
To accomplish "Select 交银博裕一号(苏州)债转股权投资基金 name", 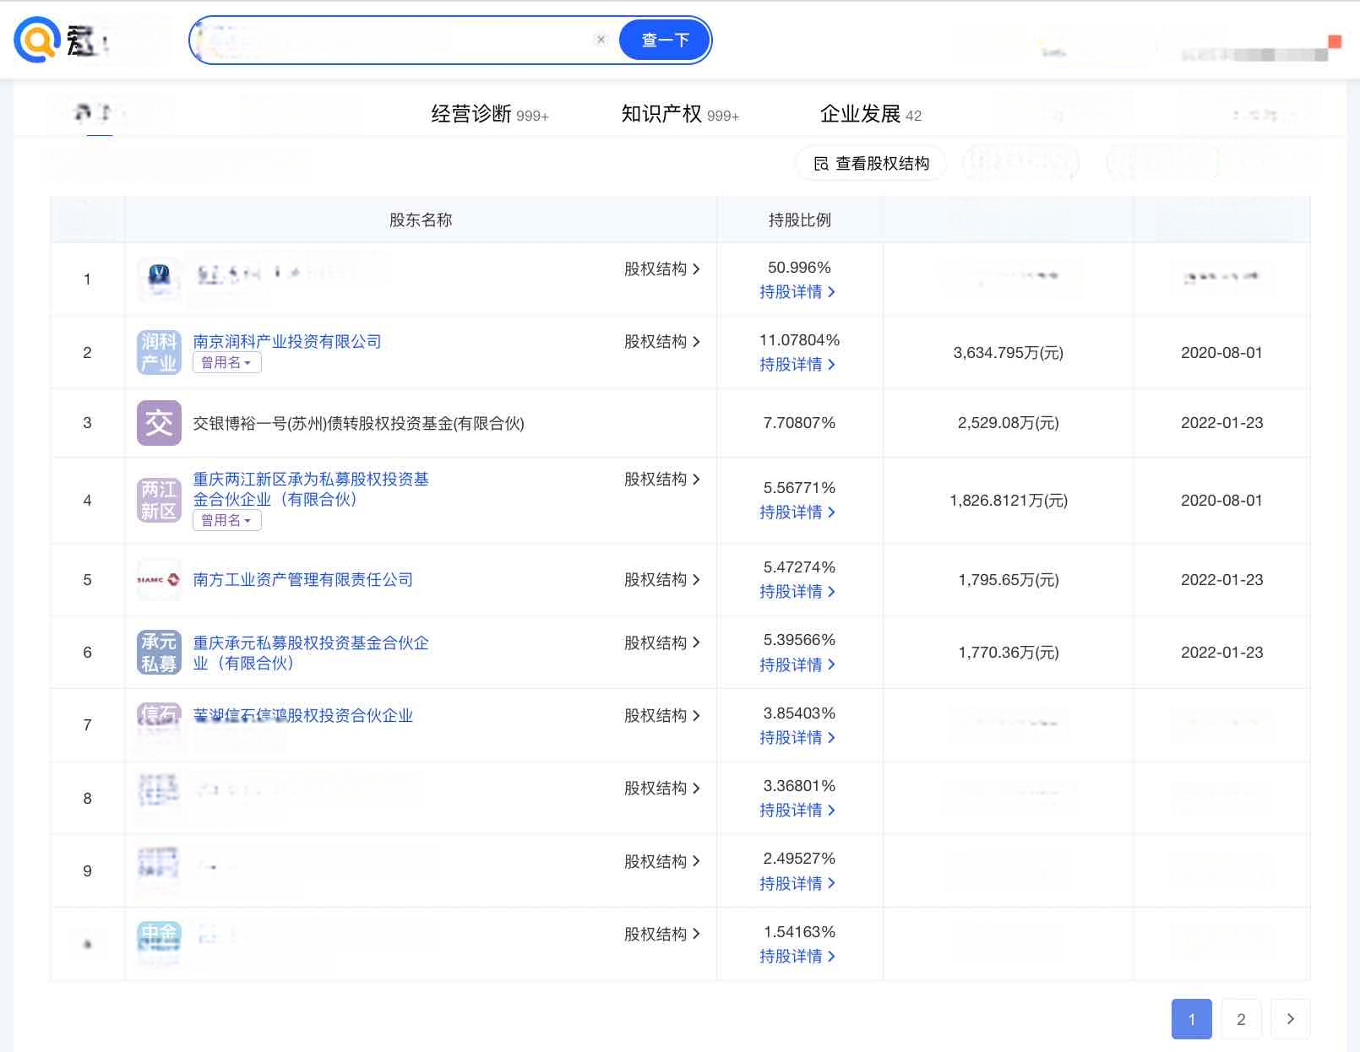I will tap(359, 423).
